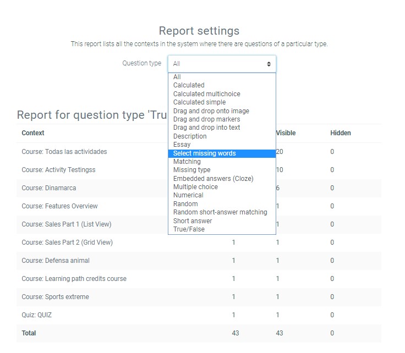Select 'All' in the question type list

tap(177, 77)
